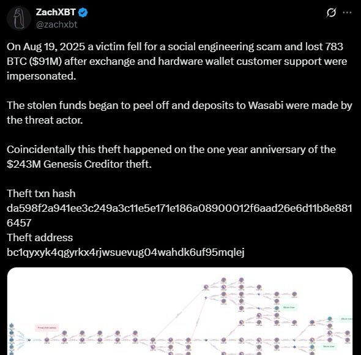Open the Grok explain-post icon
Image resolution: width=361 pixels, height=355 pixels.
(x=331, y=12)
